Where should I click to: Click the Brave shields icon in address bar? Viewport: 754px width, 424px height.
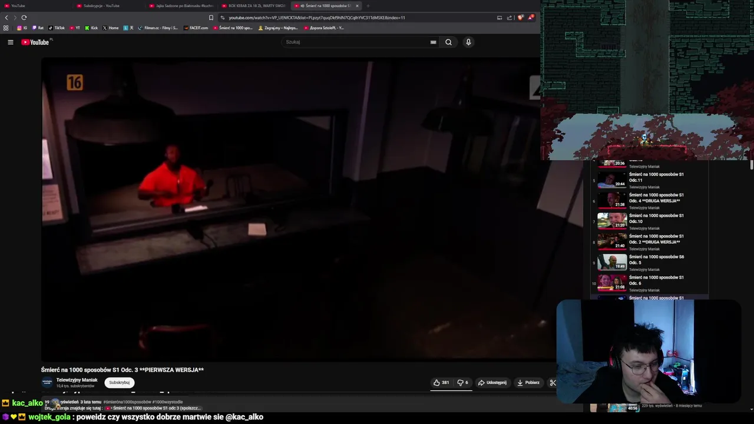click(520, 18)
